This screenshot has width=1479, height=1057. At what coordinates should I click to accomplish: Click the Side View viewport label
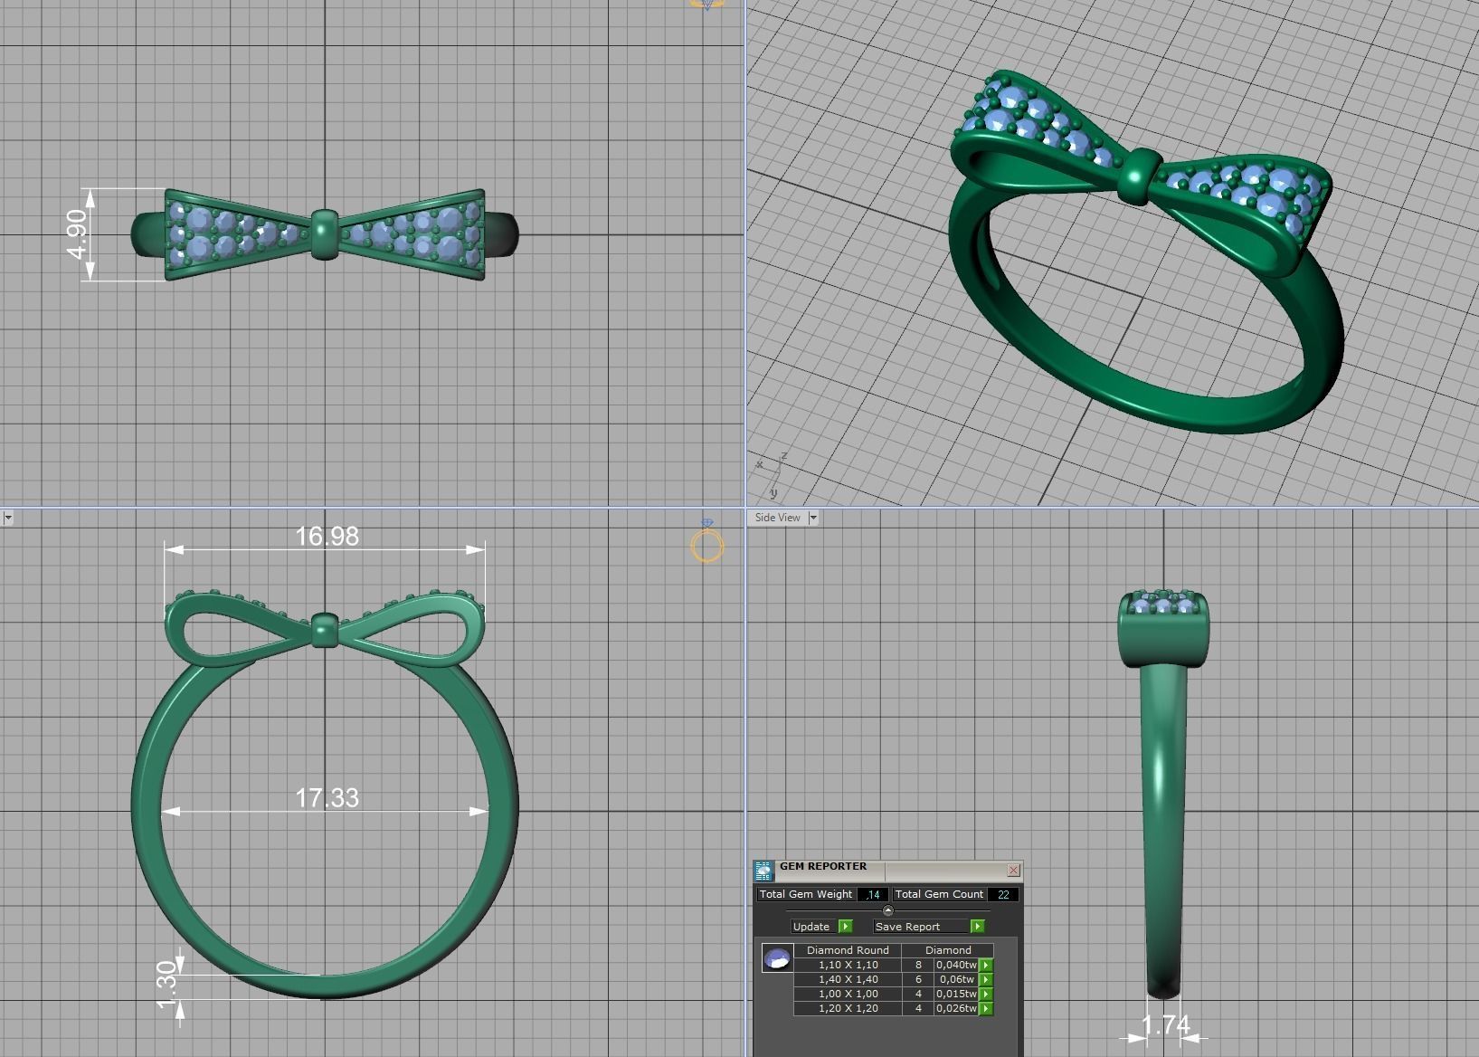778,518
